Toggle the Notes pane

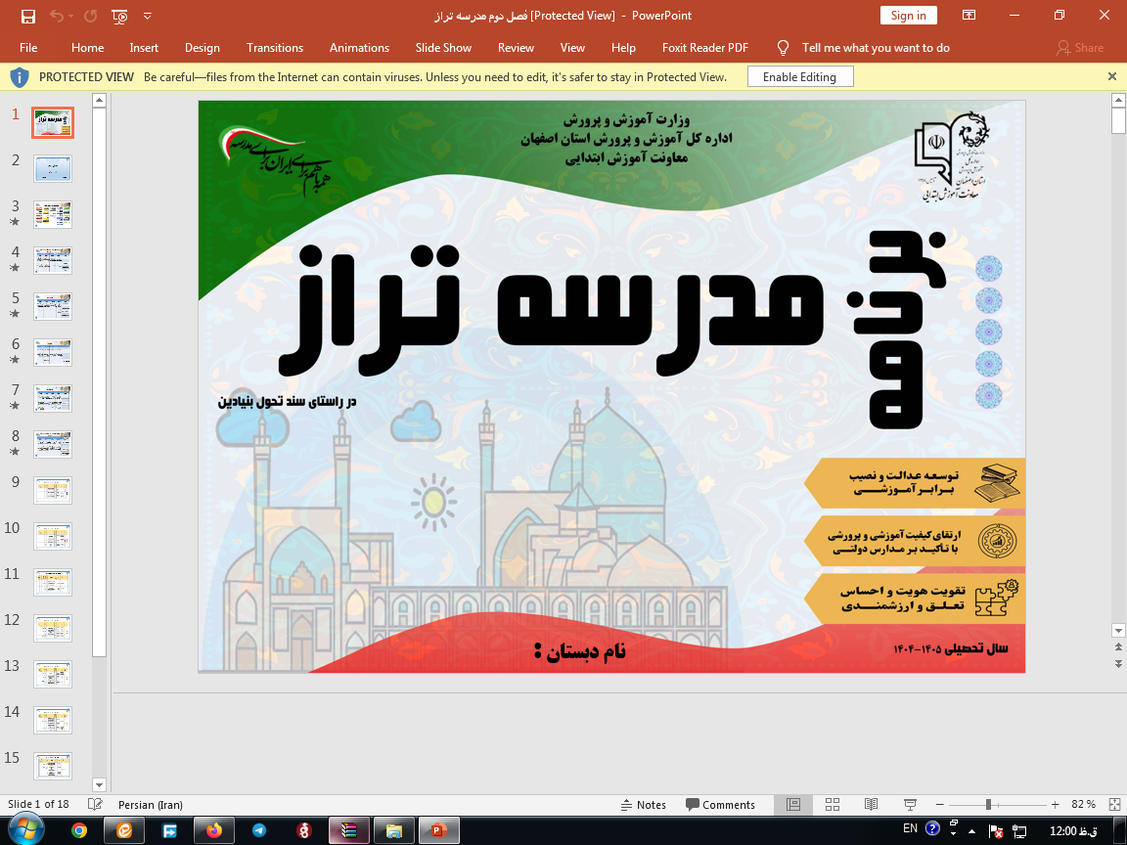click(x=644, y=805)
